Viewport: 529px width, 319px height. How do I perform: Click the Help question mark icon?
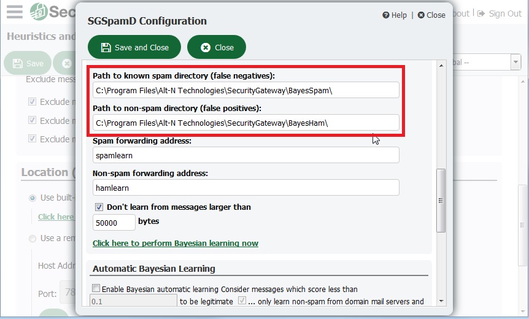click(x=385, y=15)
